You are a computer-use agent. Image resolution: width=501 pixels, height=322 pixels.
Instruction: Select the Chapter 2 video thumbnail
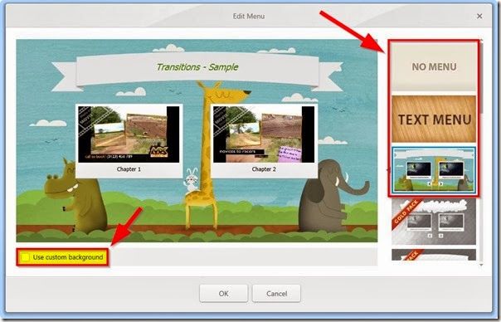click(264, 134)
